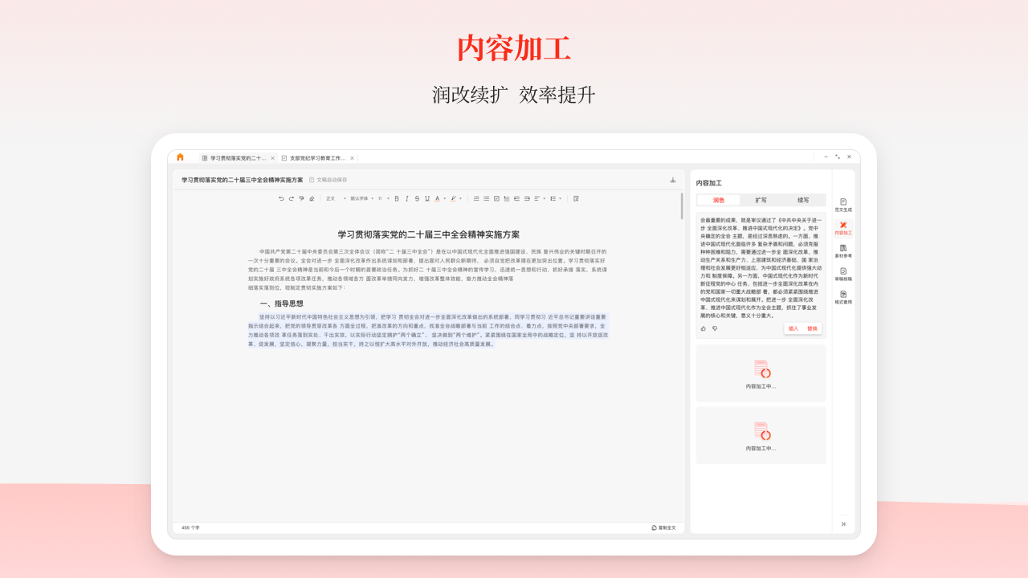This screenshot has width=1028, height=578.
Task: Switch to the 扩写 tab
Action: pos(761,200)
